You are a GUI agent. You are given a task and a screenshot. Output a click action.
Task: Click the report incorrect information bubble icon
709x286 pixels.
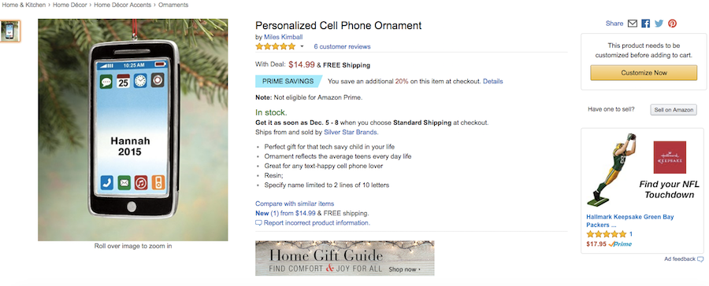point(258,223)
